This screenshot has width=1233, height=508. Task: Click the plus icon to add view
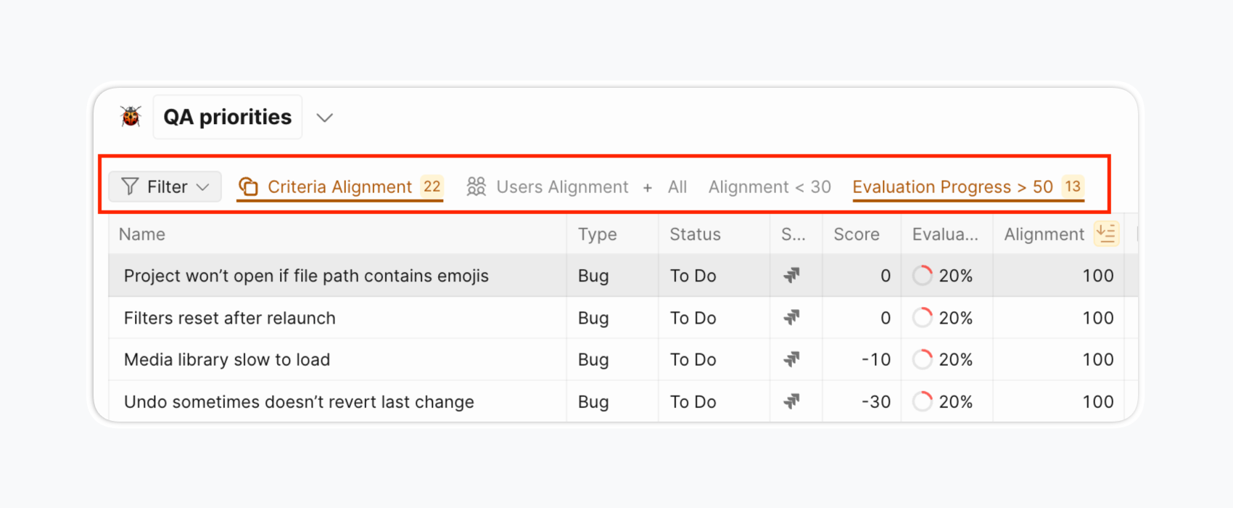(647, 188)
